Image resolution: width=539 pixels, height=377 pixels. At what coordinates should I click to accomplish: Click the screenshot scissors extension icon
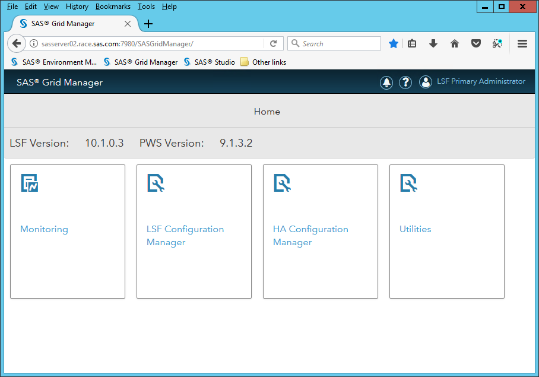click(x=497, y=44)
